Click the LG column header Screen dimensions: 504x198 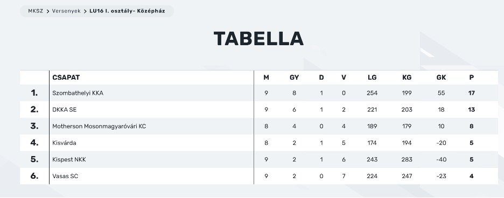pyautogui.click(x=372, y=77)
